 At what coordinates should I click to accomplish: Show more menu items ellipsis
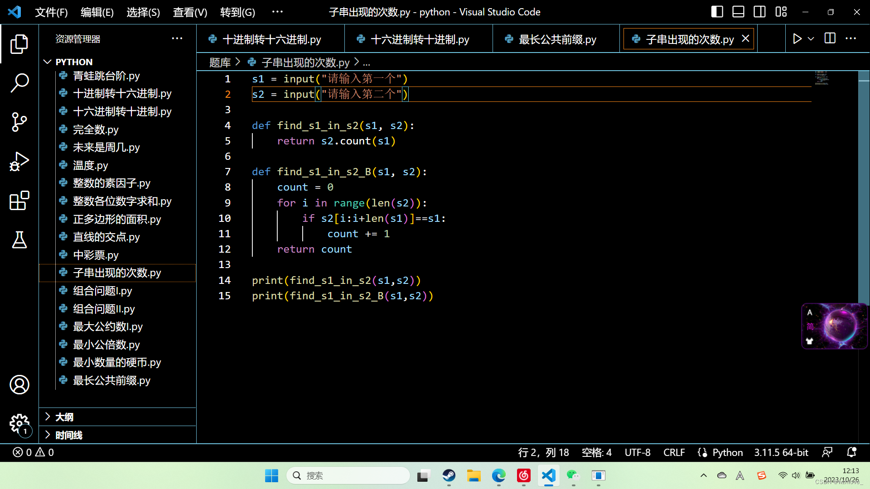pos(277,12)
